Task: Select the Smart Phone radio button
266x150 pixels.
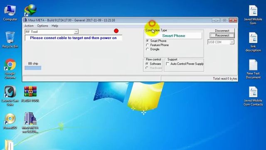Action: (148, 41)
